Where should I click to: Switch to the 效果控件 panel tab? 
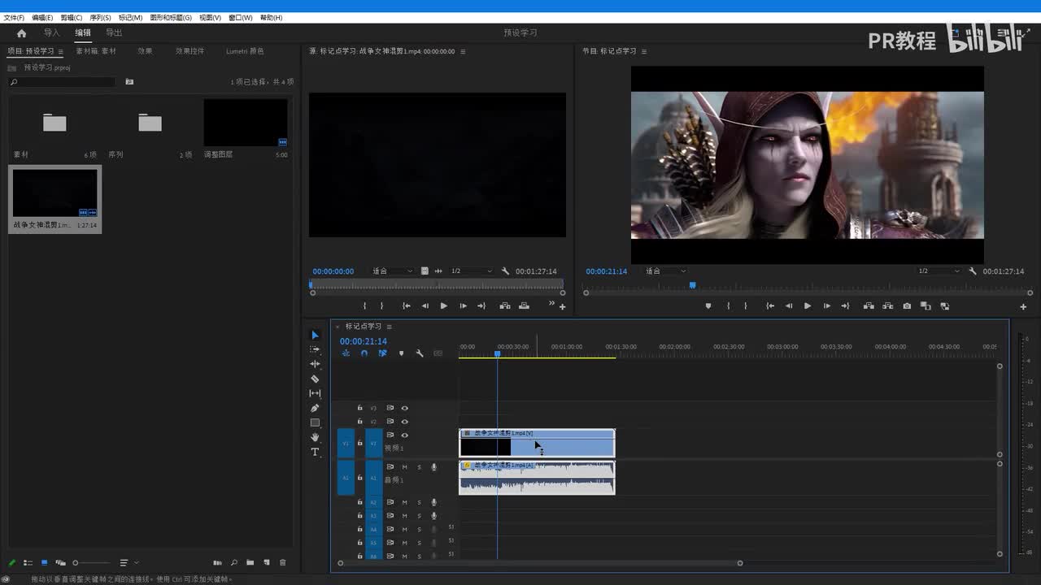point(189,51)
